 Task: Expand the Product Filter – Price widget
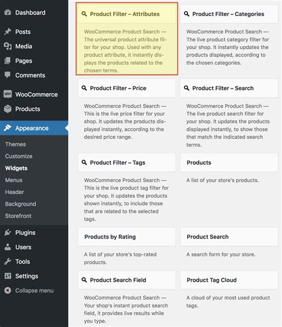click(127, 88)
